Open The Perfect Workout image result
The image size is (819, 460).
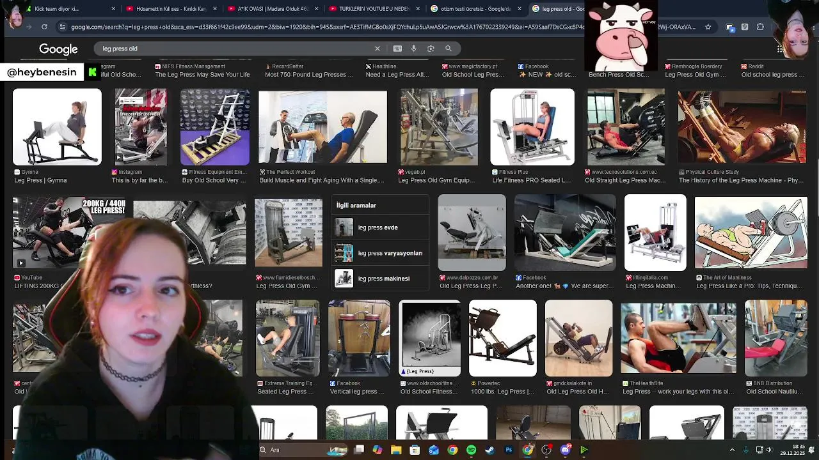tap(322, 127)
